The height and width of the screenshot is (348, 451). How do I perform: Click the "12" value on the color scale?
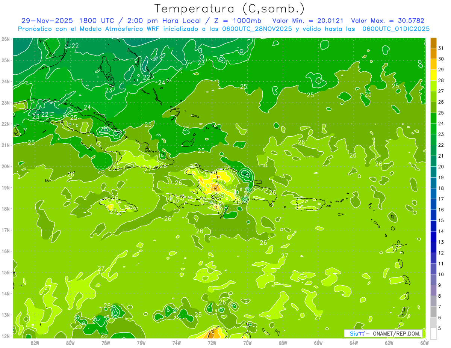[x=441, y=253]
